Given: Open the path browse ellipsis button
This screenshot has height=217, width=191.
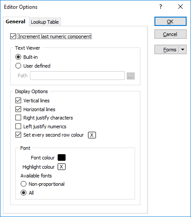Looking at the screenshot, I should click(x=131, y=76).
